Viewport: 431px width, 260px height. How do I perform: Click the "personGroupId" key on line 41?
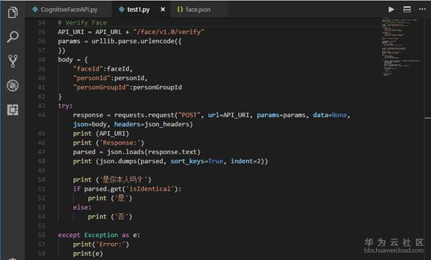101,88
